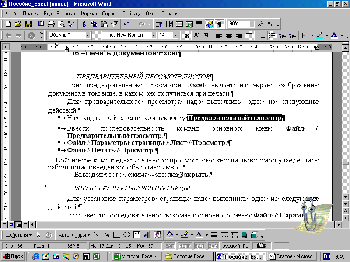This screenshot has height=262, width=350.
Task: Click the Ru language indicator
Action: coord(327,256)
